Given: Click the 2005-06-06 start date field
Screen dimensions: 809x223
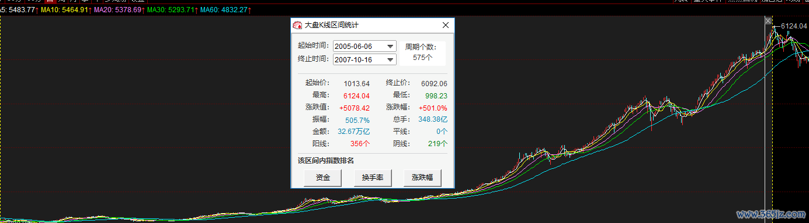Looking at the screenshot, I should 364,47.
